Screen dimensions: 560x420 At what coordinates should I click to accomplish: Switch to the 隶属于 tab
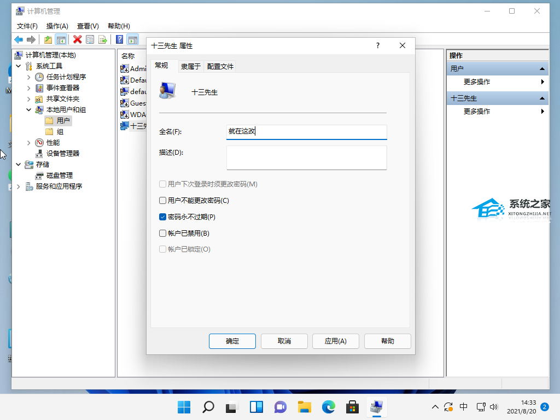tap(190, 66)
